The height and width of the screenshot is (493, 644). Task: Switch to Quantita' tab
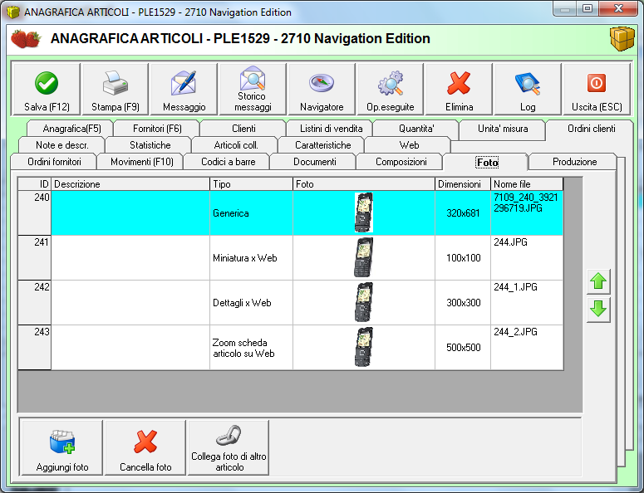coord(416,129)
